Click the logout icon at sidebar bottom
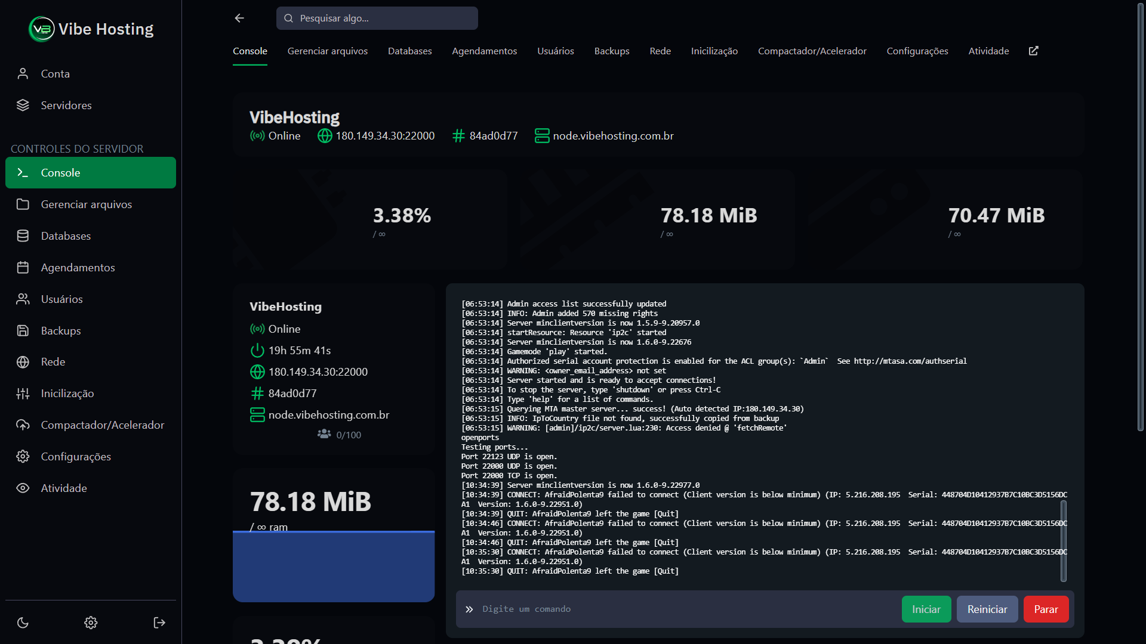Image resolution: width=1146 pixels, height=644 pixels. [x=159, y=623]
